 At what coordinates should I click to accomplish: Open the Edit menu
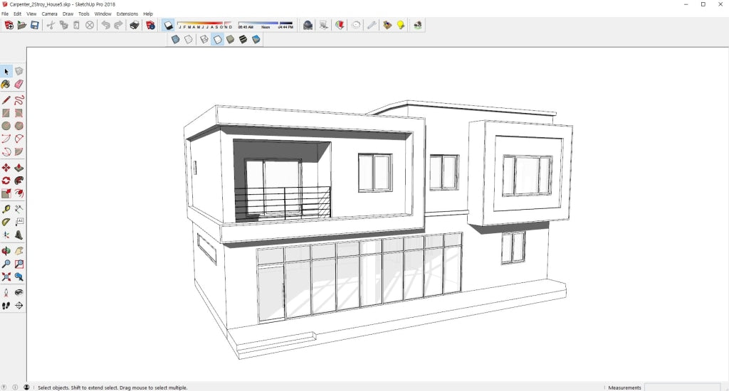pyautogui.click(x=17, y=14)
